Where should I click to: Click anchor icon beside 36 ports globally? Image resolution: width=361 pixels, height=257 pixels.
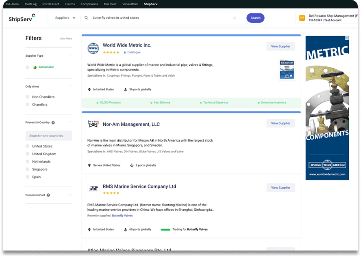click(x=125, y=90)
